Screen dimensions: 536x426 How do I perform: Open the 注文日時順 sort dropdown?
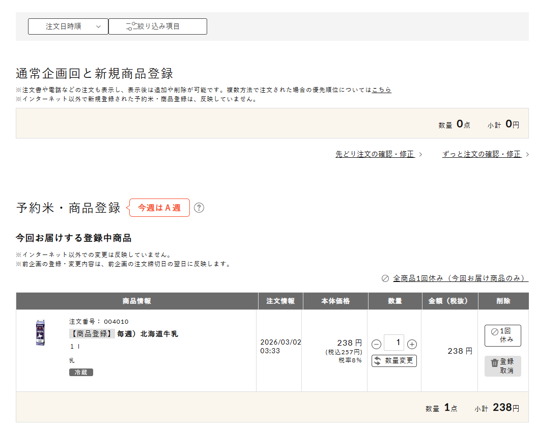point(68,26)
